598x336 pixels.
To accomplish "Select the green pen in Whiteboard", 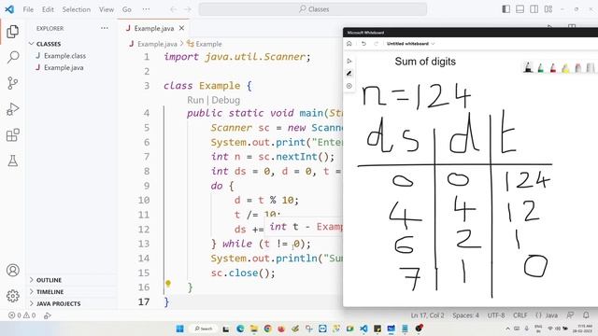I will (x=541, y=68).
